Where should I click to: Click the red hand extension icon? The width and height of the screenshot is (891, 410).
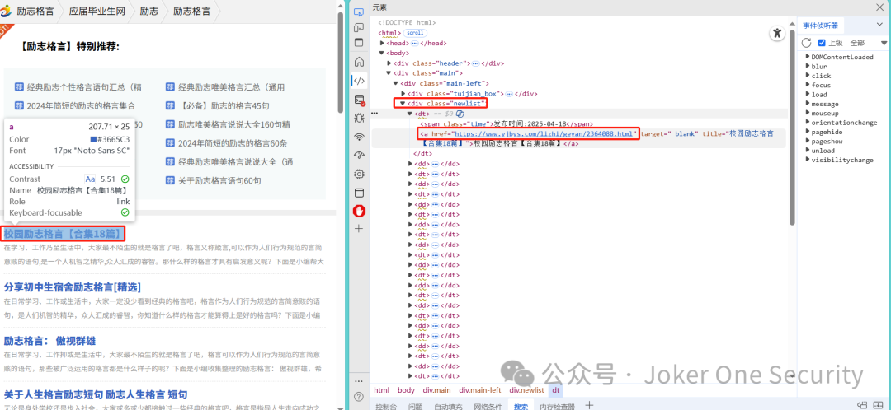359,211
